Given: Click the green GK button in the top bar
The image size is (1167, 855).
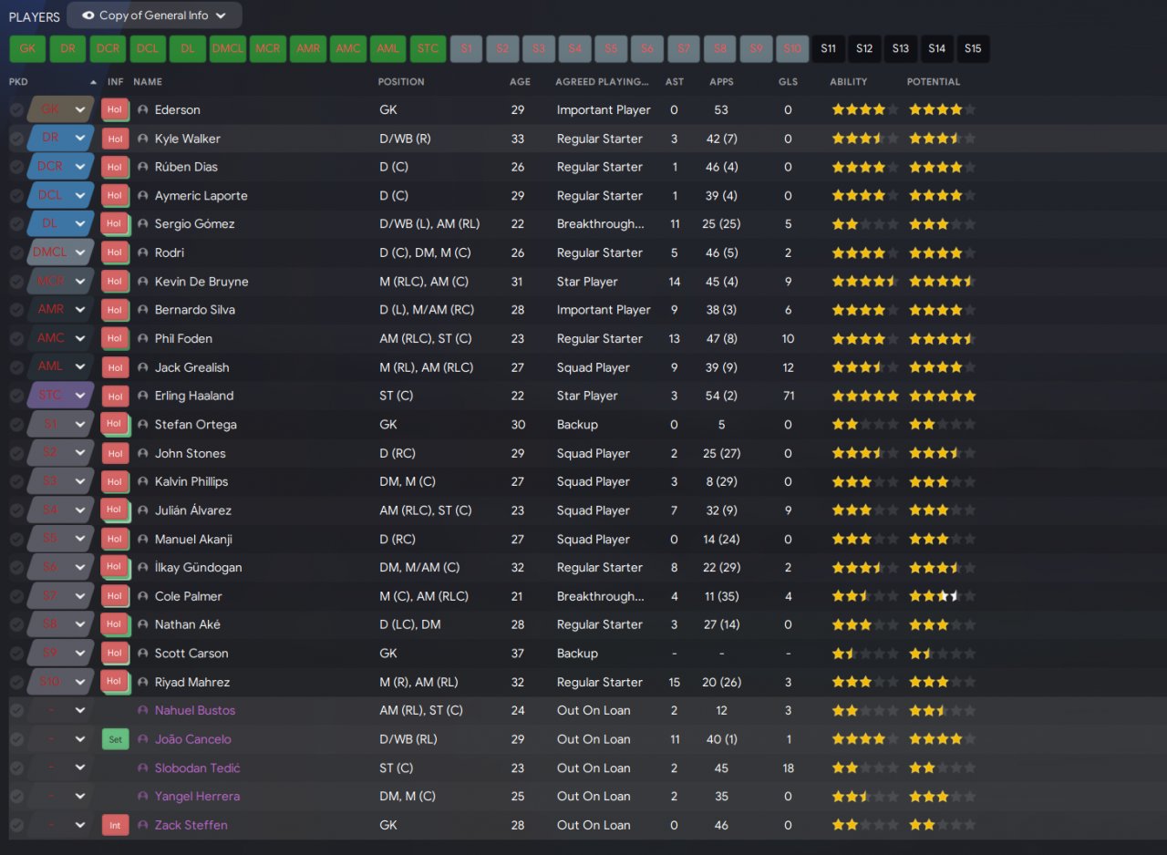Looking at the screenshot, I should click(27, 49).
